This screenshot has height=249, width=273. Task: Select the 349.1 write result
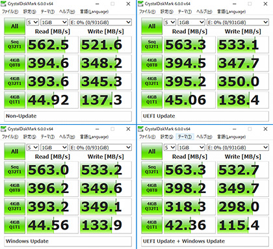pyautogui.click(x=106, y=207)
